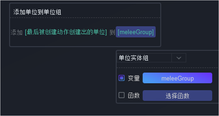Click the opening bracket of [最后被创建动作创建出的单位]
219x116 pixels.
click(26, 32)
